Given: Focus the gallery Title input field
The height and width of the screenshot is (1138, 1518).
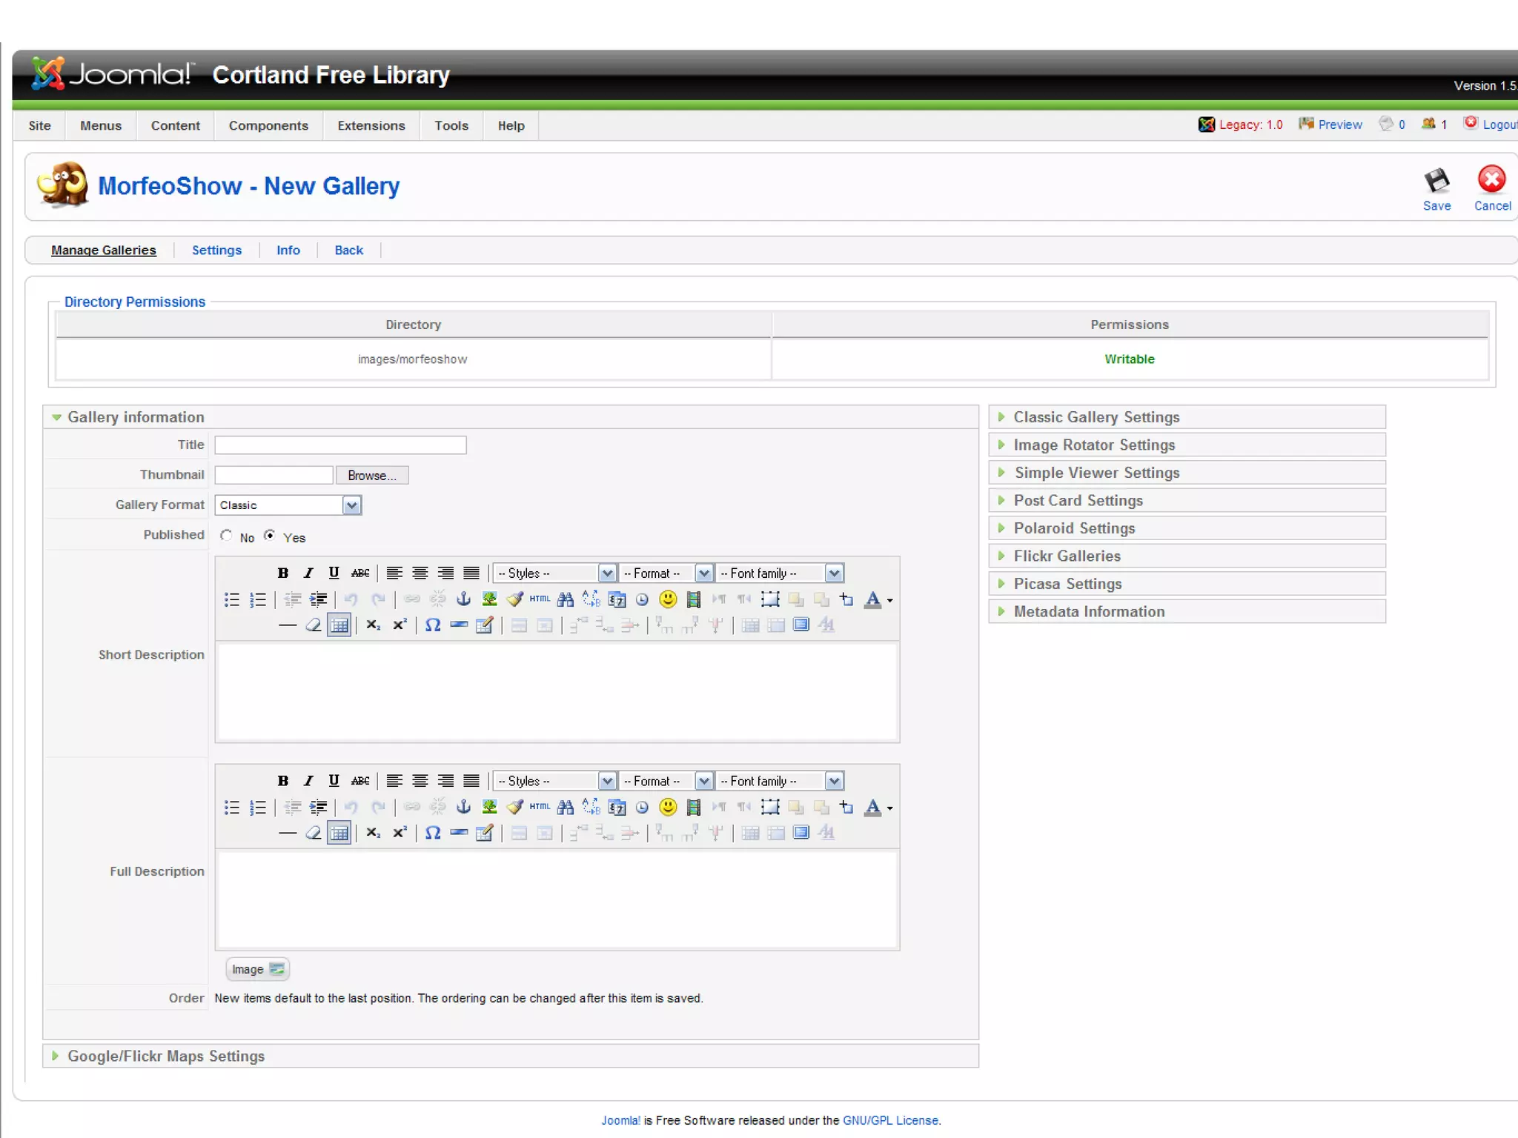Looking at the screenshot, I should (341, 445).
